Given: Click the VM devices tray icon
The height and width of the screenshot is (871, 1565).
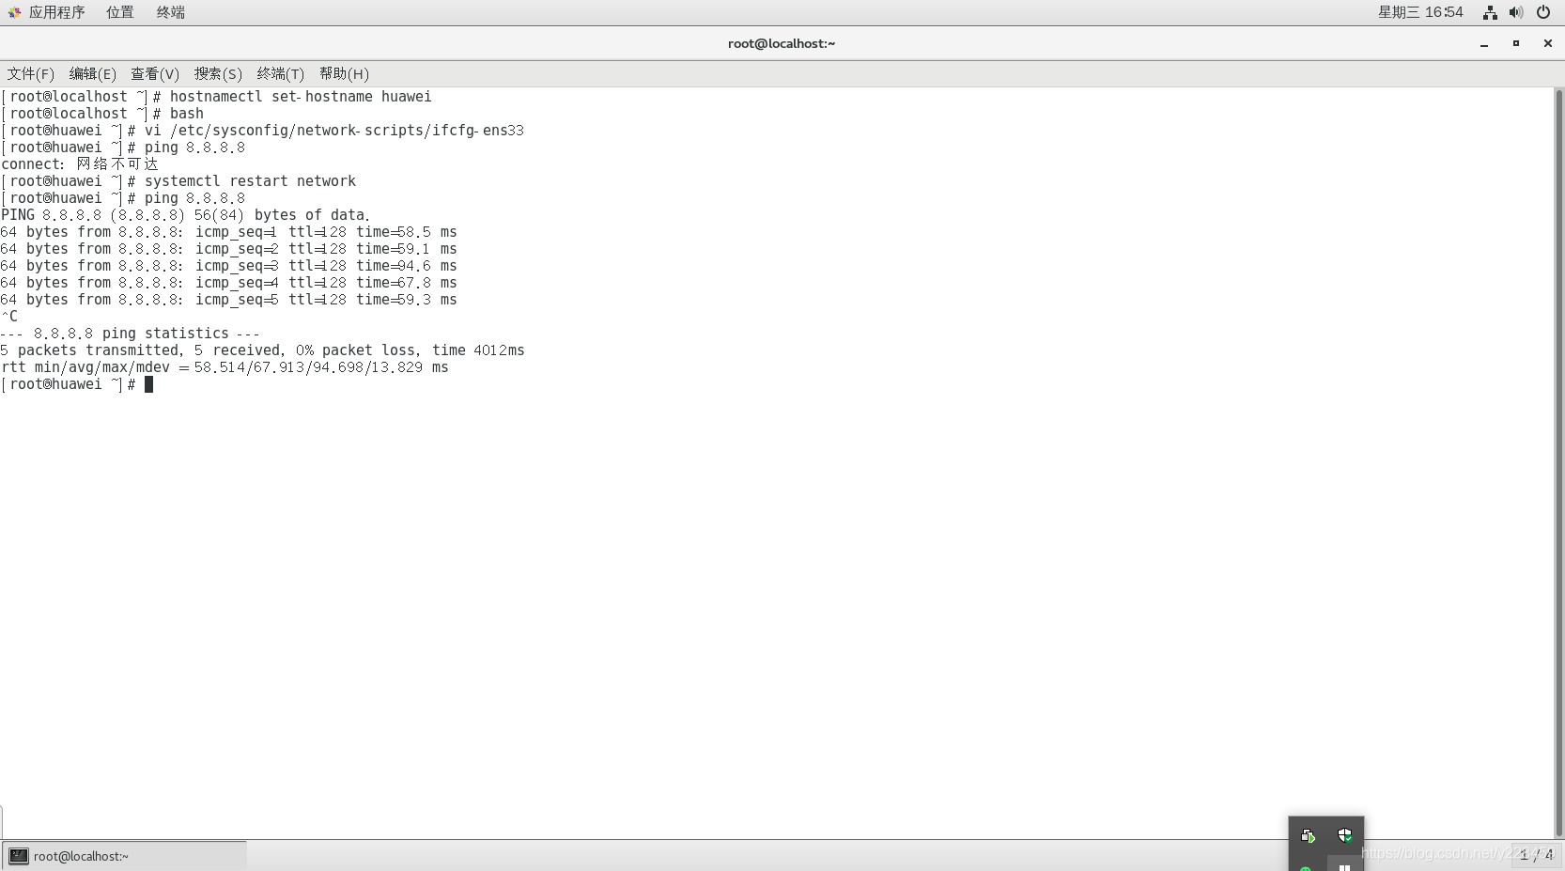Looking at the screenshot, I should click(1308, 835).
